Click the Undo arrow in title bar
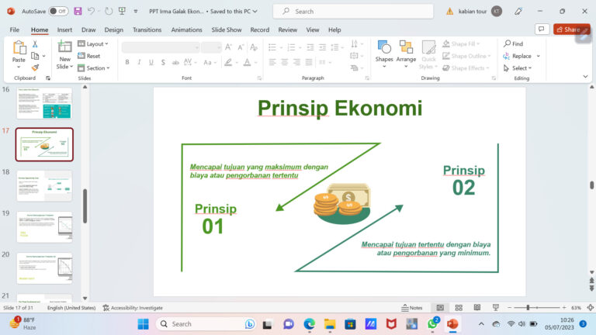The width and height of the screenshot is (596, 335). tap(92, 12)
